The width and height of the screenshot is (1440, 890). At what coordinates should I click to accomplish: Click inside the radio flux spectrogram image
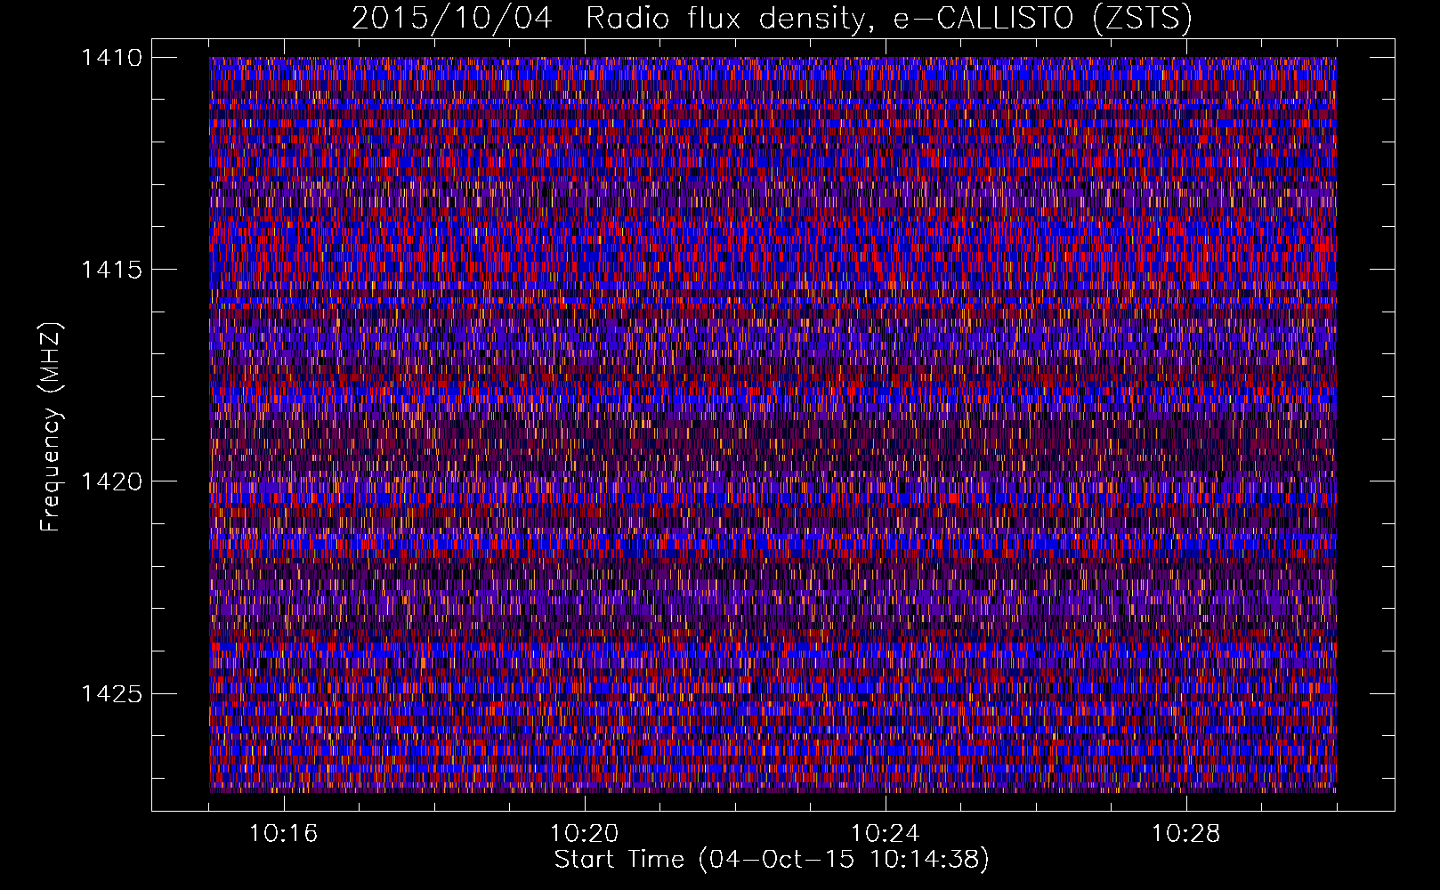[x=773, y=425]
